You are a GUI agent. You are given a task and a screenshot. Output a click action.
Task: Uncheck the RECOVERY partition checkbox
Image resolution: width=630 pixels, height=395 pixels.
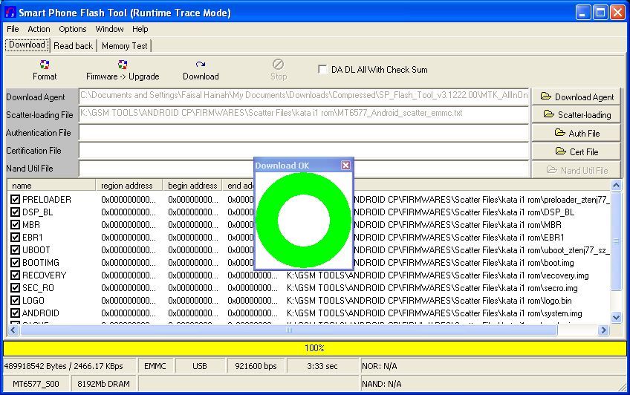(15, 275)
